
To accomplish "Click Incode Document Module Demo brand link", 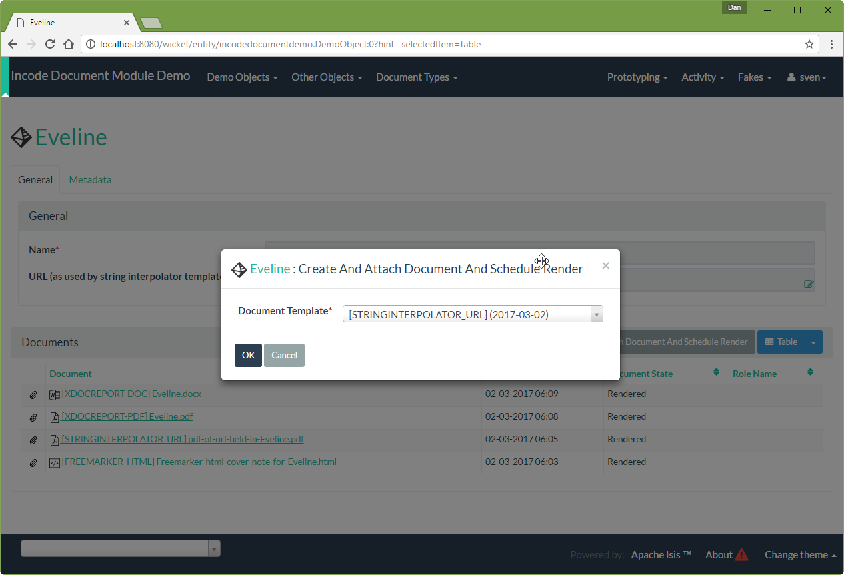I will coord(101,76).
